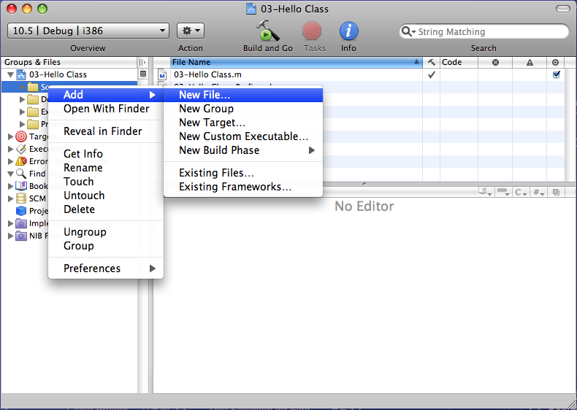
Task: Expand the folder starting with 'Pr'
Action: point(22,124)
